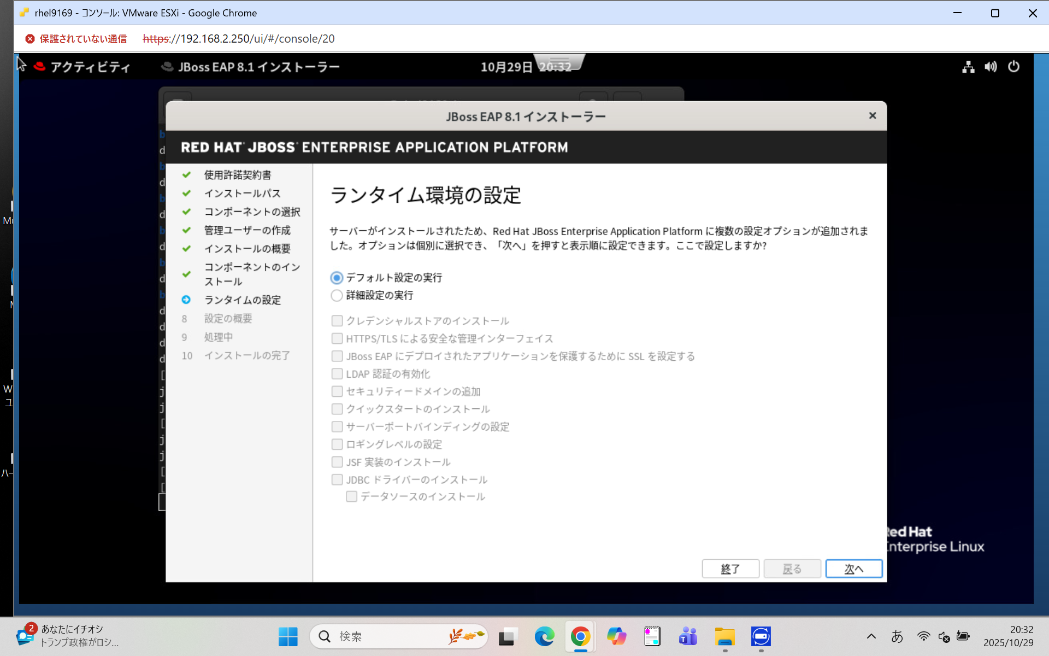Click the network icon in the top bar
This screenshot has height=656, width=1049.
pyautogui.click(x=968, y=66)
